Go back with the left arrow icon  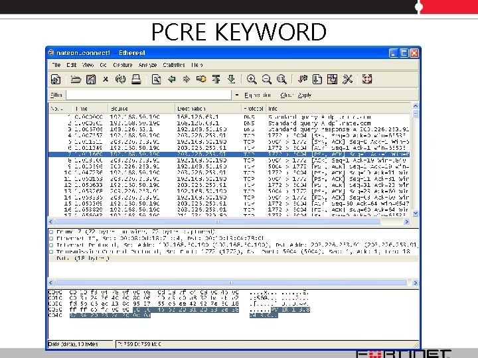[x=172, y=80]
